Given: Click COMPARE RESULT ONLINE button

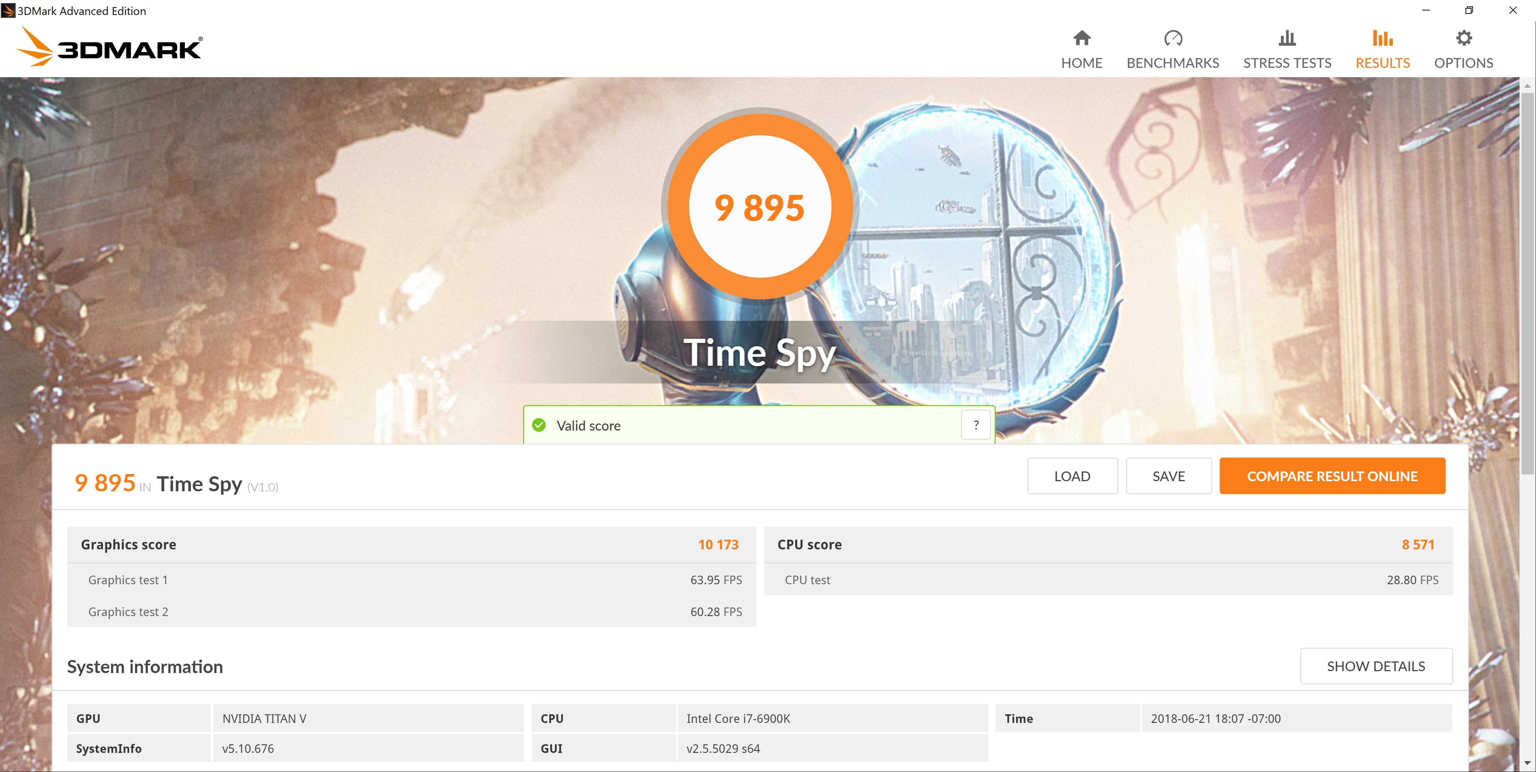Looking at the screenshot, I should click(1332, 476).
